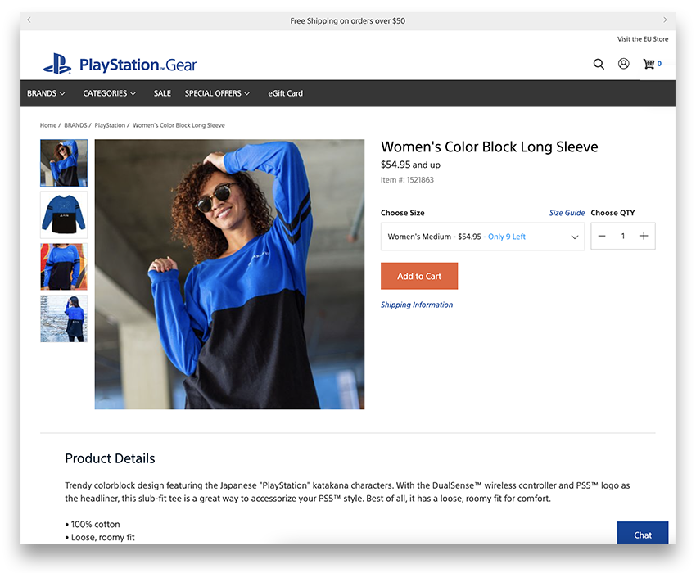Click the '100% cotton' bullet text
Screen dimensions: 696x573
point(96,524)
